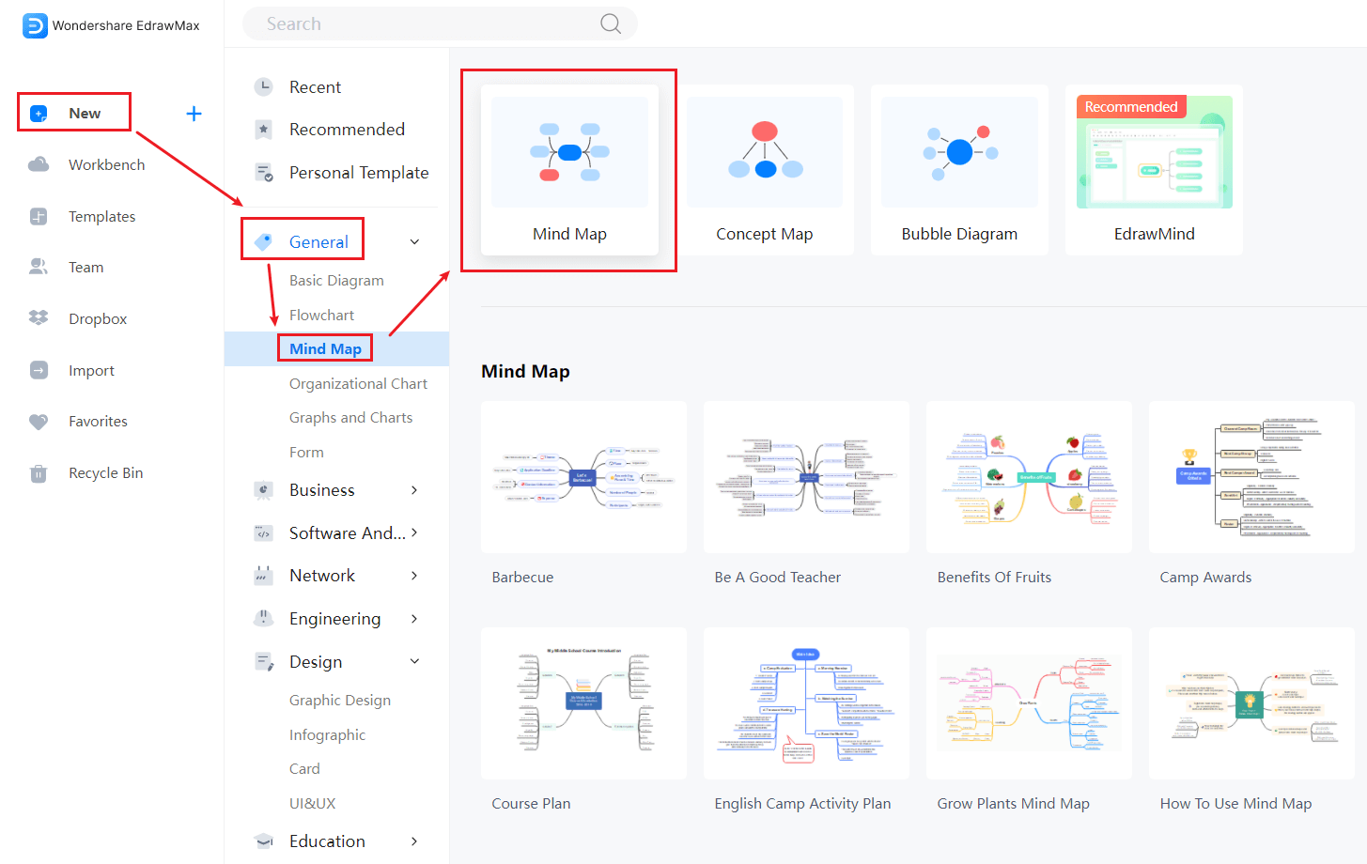This screenshot has width=1367, height=864.
Task: Click the blue plus icon beside New
Action: coord(194,114)
